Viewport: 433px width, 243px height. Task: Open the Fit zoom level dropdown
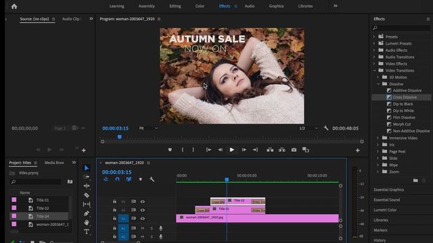click(148, 128)
